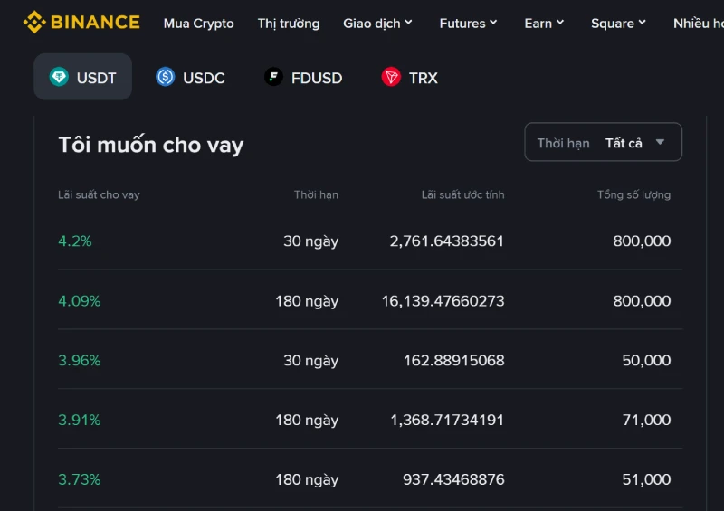Click the USDC coin icon
This screenshot has width=724, height=511.
pyautogui.click(x=165, y=78)
